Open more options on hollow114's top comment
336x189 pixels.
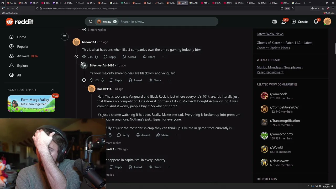163,57
